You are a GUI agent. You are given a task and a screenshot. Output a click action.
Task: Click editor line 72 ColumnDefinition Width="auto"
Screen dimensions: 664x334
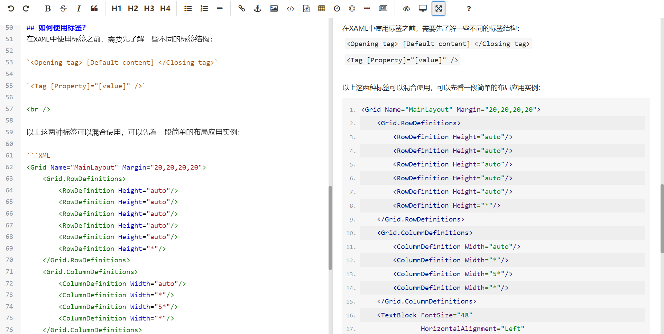pyautogui.click(x=122, y=284)
